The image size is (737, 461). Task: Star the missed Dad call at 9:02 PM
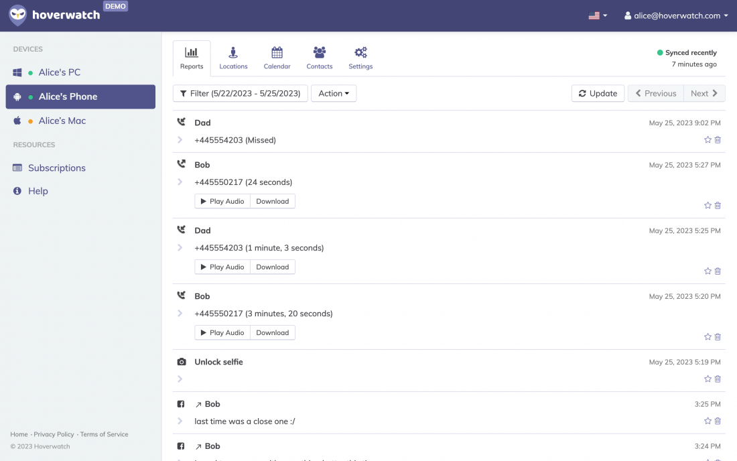[x=708, y=139]
